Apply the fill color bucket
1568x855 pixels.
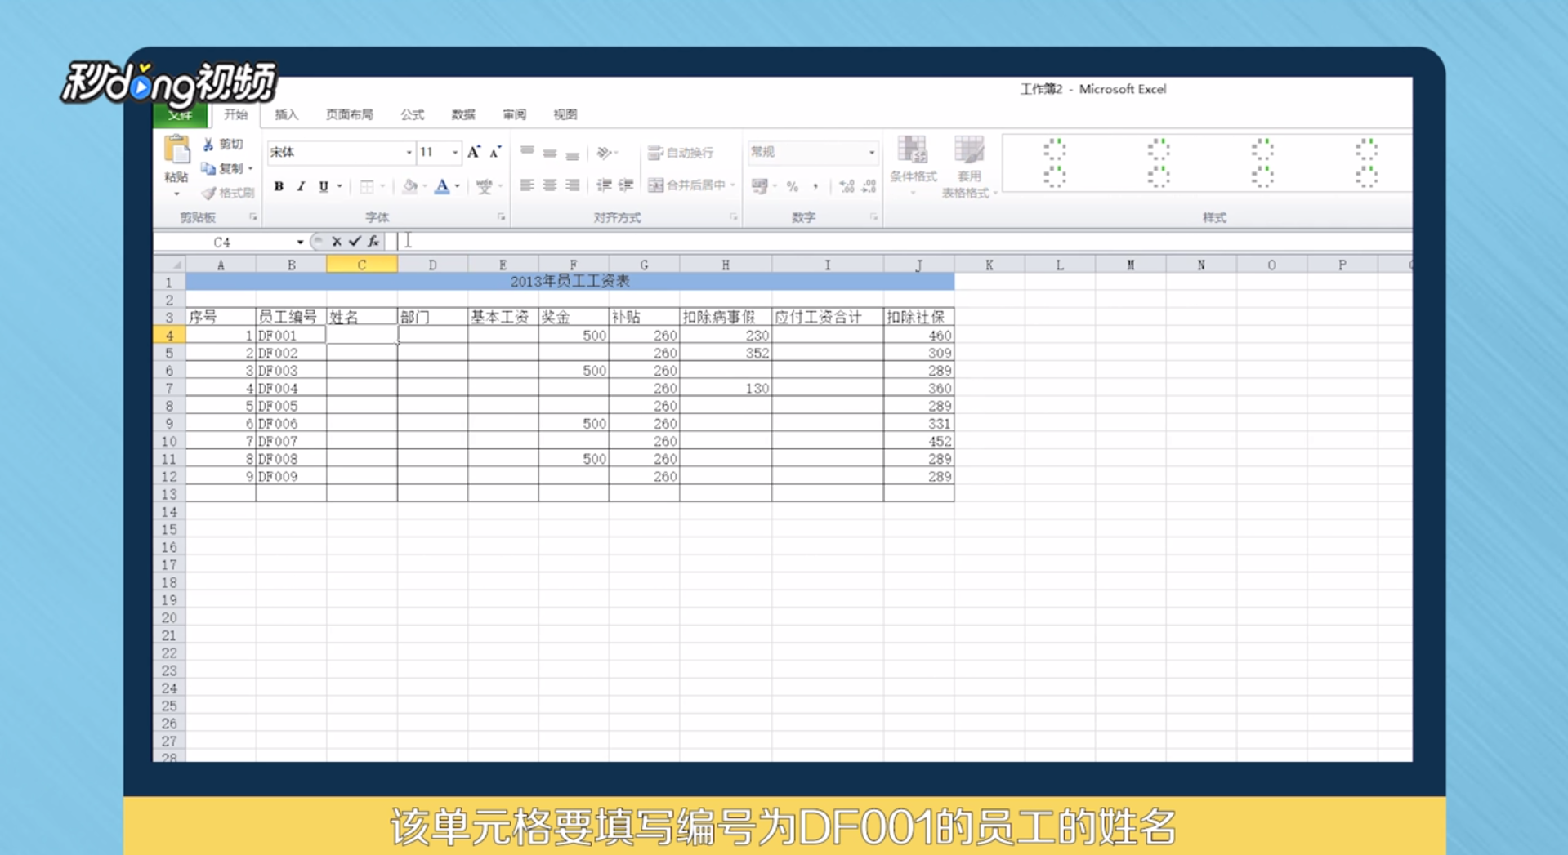(410, 187)
